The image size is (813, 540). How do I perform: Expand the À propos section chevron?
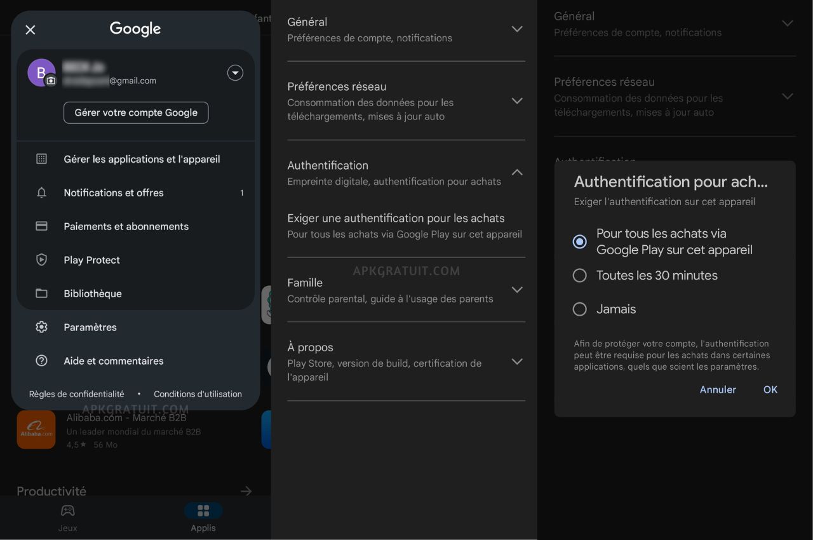(x=517, y=361)
